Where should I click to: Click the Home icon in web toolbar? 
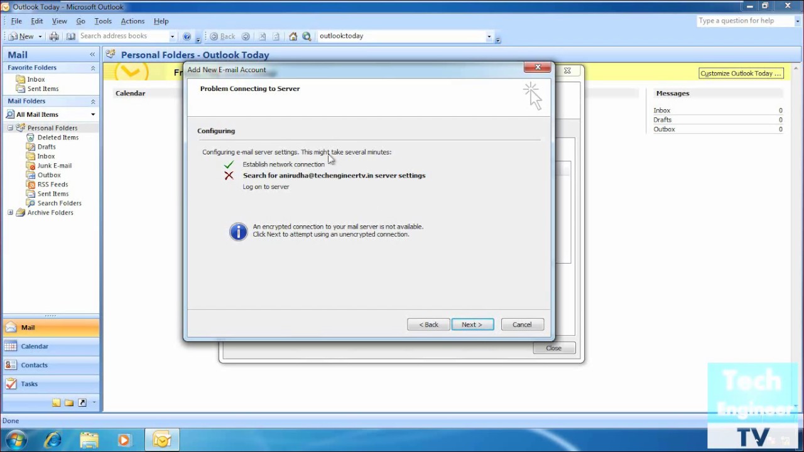point(293,36)
